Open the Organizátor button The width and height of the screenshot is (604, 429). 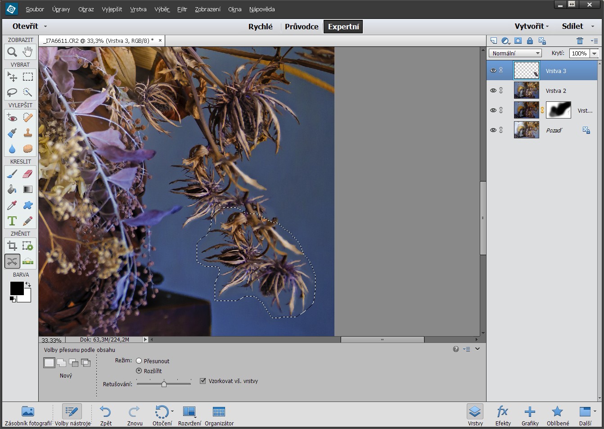(x=219, y=415)
